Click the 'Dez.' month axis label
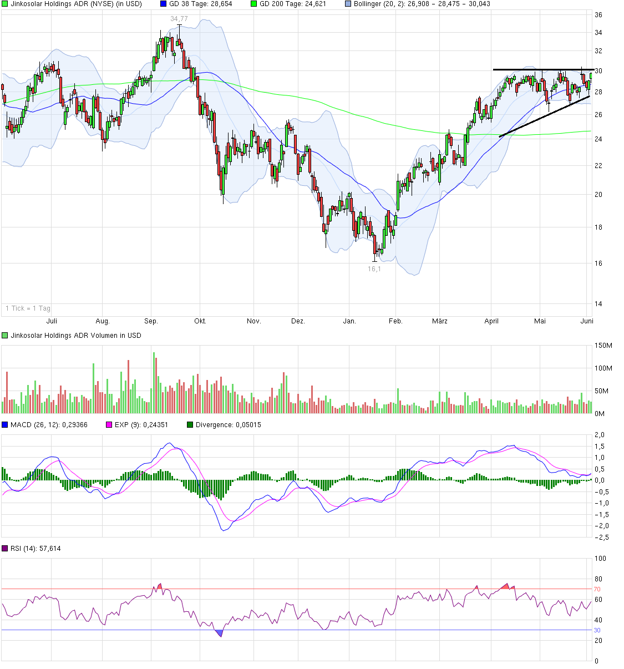This screenshot has height=669, width=624. [x=298, y=321]
